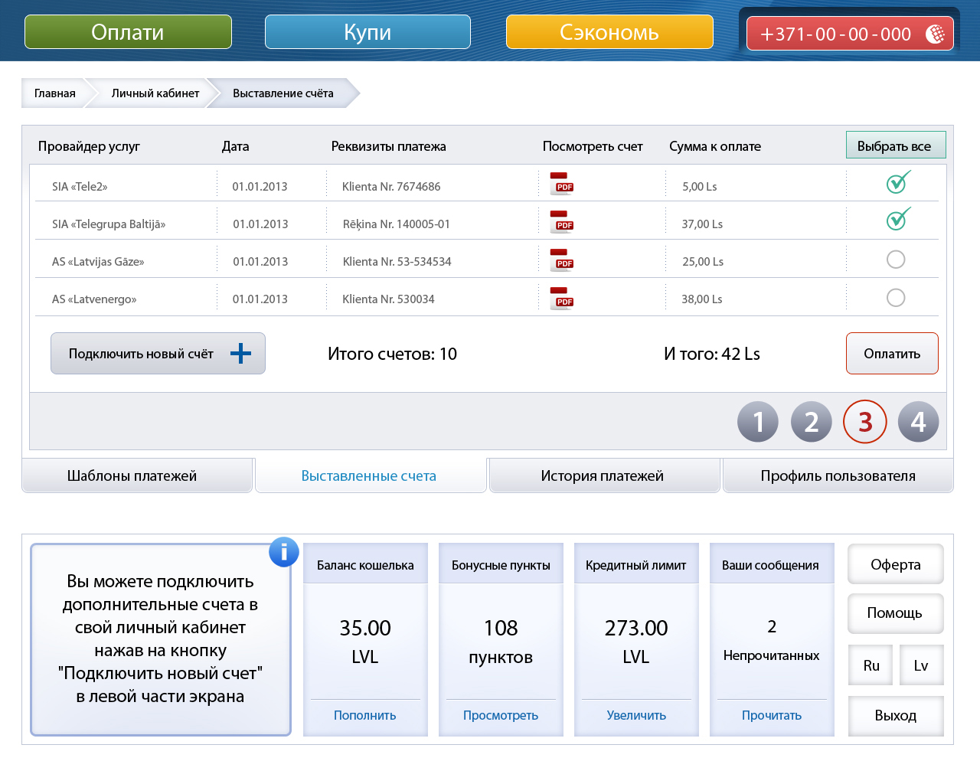Switch to Профиль пользователя tab
980x784 pixels.
838,475
